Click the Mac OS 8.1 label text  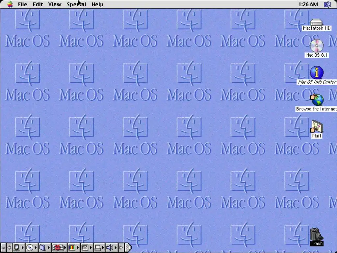coord(317,55)
